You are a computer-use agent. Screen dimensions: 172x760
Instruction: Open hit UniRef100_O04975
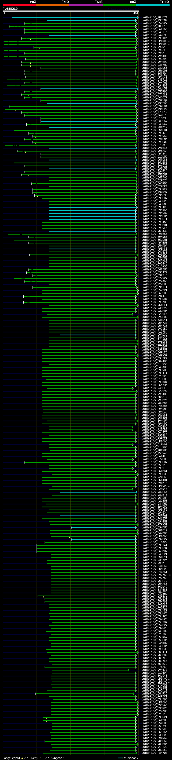pos(154,432)
